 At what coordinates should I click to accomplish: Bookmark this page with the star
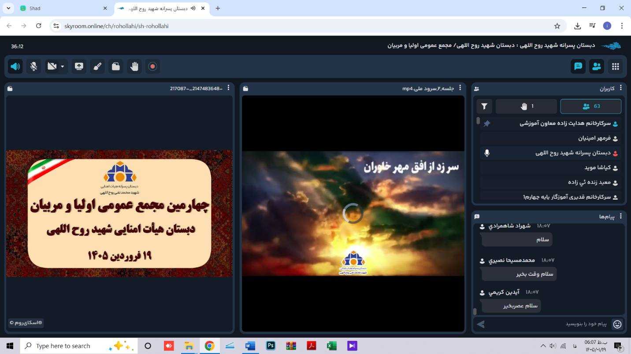(557, 26)
